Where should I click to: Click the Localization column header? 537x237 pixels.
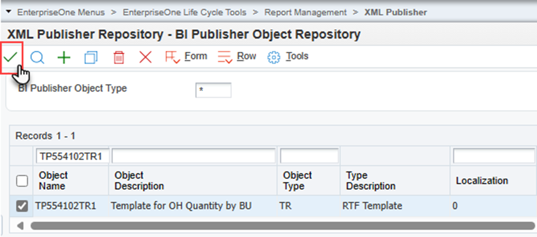point(482,181)
